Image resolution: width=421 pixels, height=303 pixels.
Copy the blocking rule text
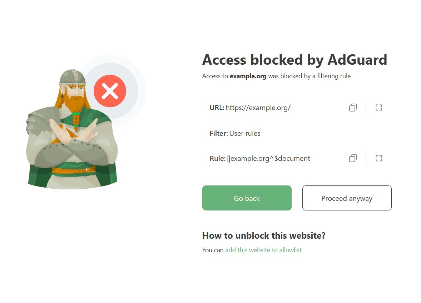[353, 158]
